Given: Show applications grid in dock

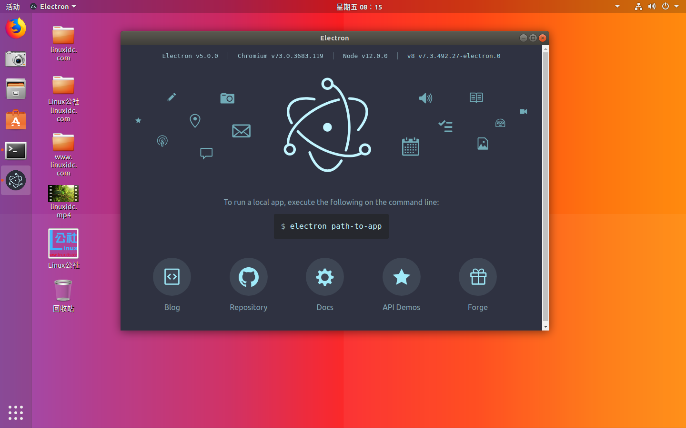Looking at the screenshot, I should [x=16, y=413].
